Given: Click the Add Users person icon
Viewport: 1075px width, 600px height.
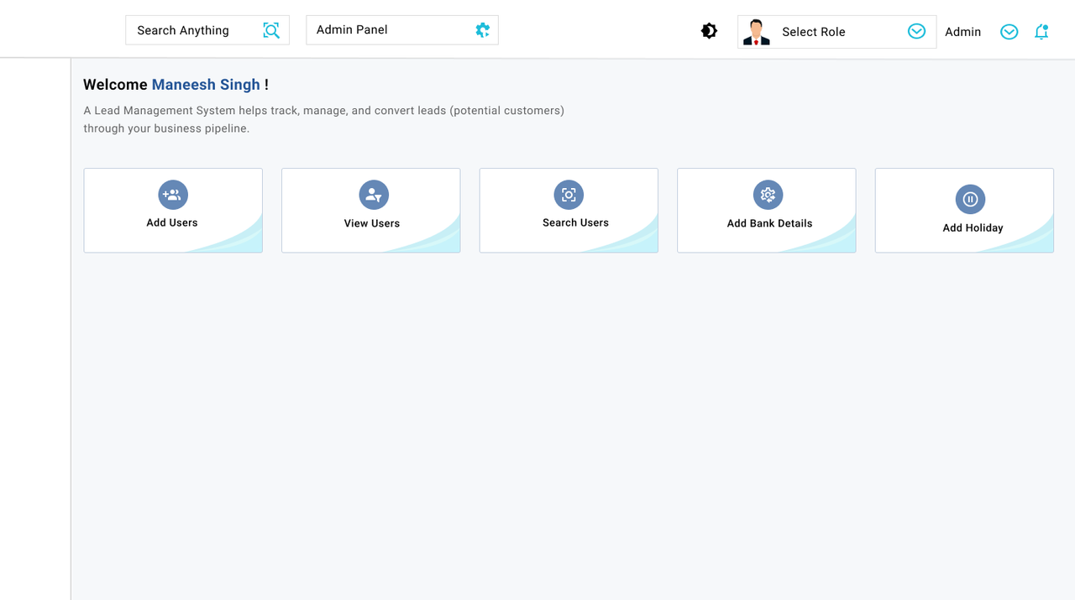Looking at the screenshot, I should [x=172, y=194].
